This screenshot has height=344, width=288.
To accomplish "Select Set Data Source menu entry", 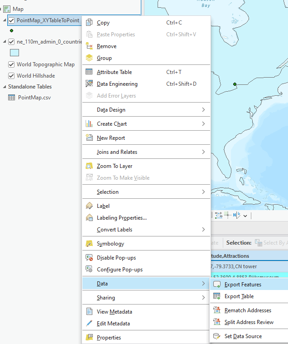I will pos(249,336).
